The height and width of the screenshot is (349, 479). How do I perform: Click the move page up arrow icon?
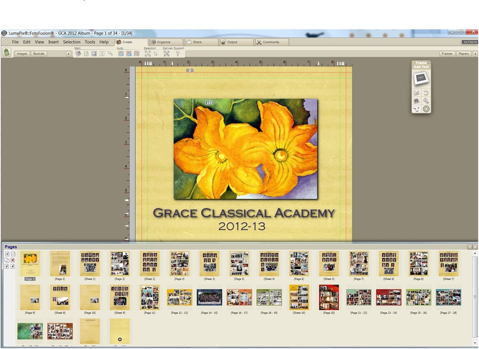pos(7,266)
